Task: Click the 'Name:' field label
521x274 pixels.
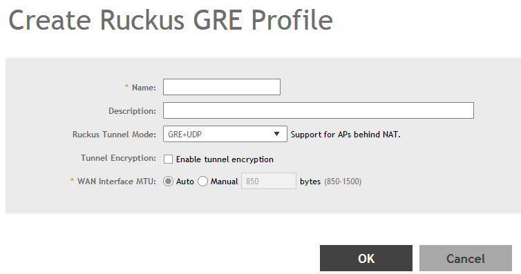Action: pyautogui.click(x=144, y=88)
